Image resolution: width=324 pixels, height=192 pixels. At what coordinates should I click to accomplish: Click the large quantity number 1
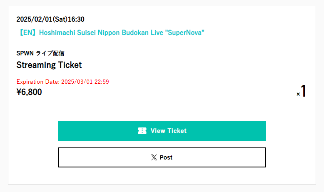click(304, 91)
